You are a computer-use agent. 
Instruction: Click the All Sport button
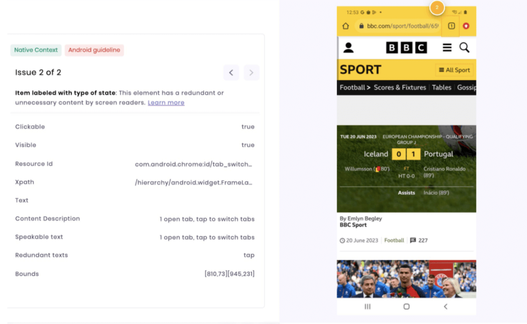coord(454,70)
